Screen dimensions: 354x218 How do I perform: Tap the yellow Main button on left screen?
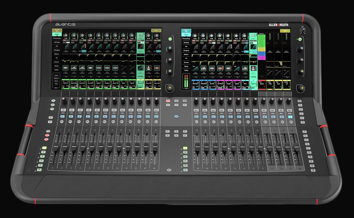point(156,31)
